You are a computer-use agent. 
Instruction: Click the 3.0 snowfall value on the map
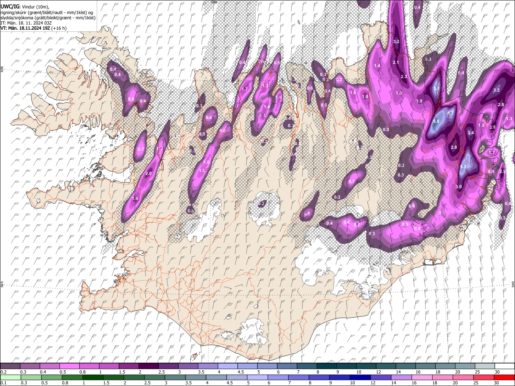tap(459, 187)
